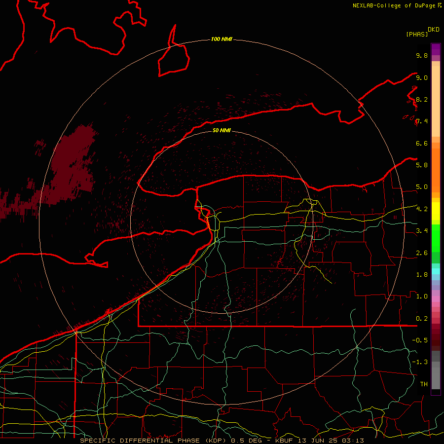Click the 0.2 value on color scale

coord(422,319)
